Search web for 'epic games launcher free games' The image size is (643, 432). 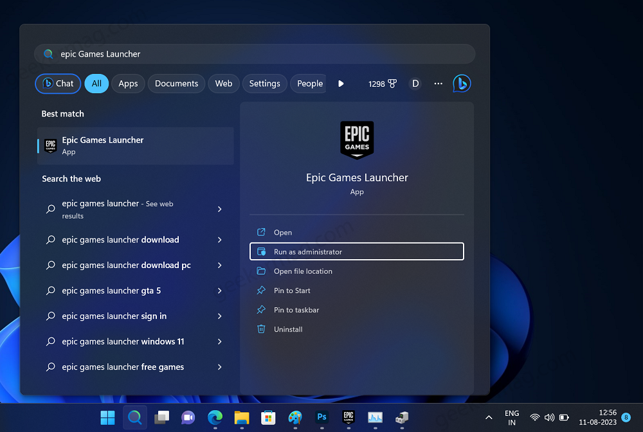click(135, 367)
